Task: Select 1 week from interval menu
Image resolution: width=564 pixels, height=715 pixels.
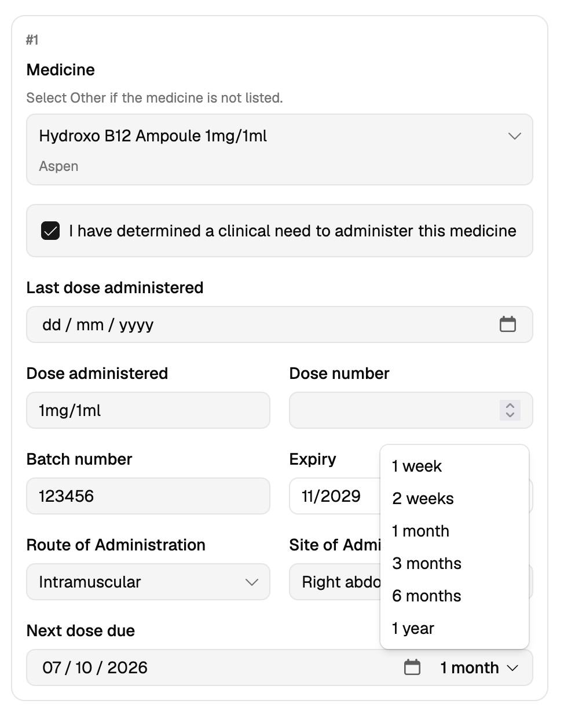Action: (x=455, y=466)
